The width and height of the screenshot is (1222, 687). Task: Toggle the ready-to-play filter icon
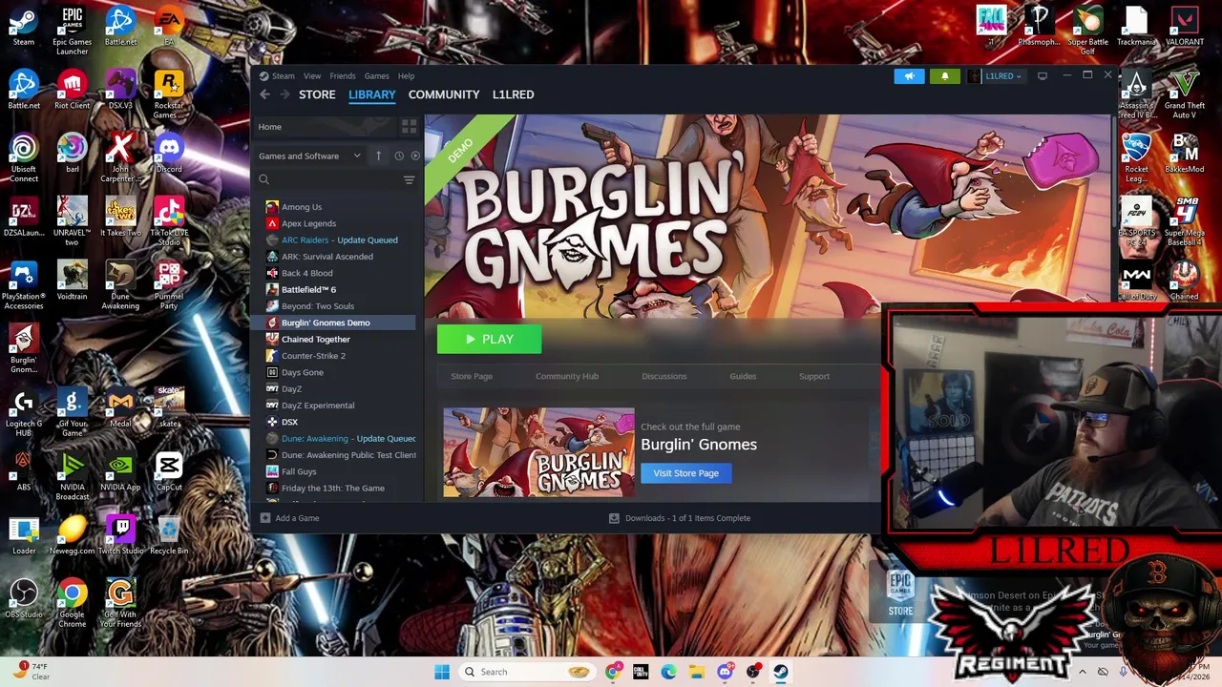pos(415,156)
